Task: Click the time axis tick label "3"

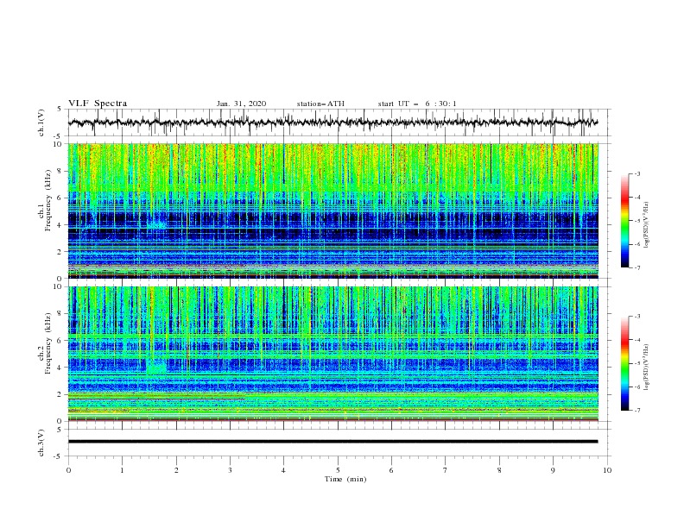Action: 230,470
